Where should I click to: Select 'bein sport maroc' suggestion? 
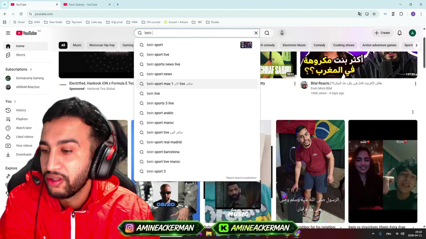point(197,123)
